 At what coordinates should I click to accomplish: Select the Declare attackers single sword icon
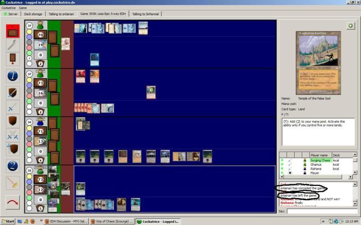pos(13,107)
